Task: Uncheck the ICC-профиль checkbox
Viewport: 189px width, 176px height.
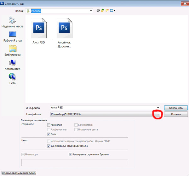Action: 49,146
